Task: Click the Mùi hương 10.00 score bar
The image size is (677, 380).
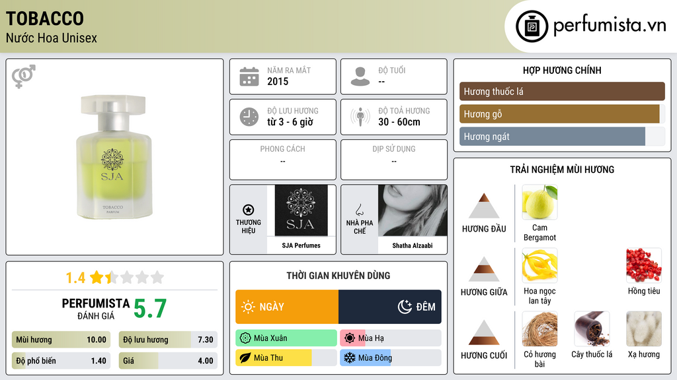Action: click(61, 340)
